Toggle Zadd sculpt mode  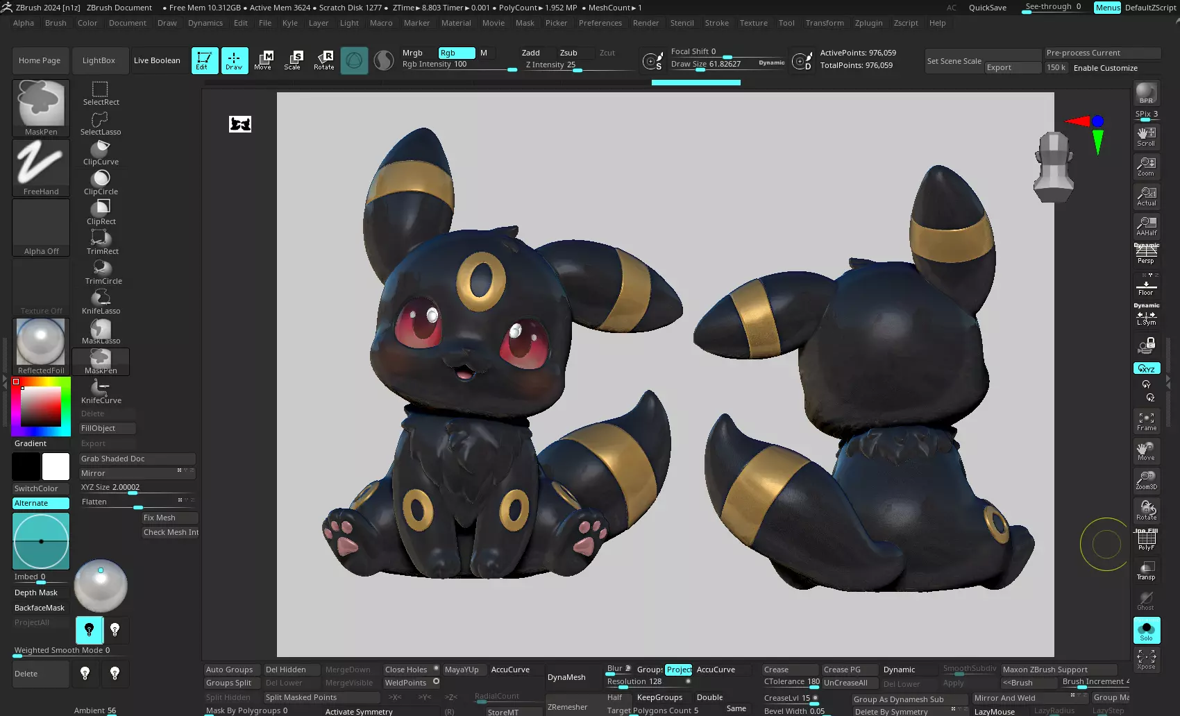531,53
